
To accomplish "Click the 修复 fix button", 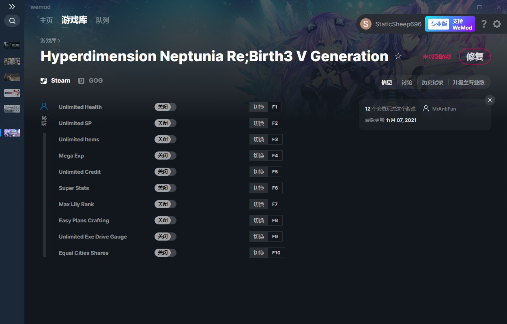I will 475,57.
